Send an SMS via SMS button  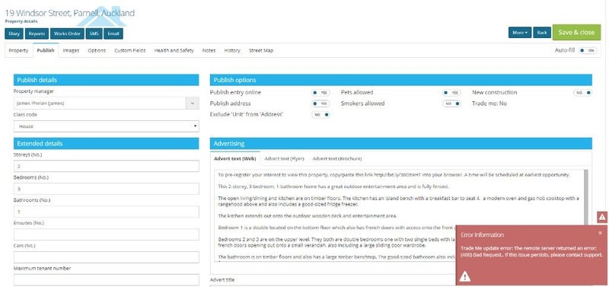(94, 33)
